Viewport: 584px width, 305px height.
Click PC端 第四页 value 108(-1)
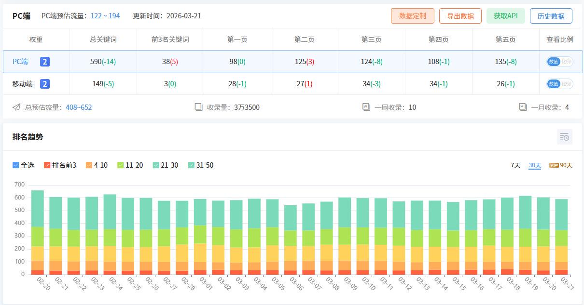coord(439,62)
